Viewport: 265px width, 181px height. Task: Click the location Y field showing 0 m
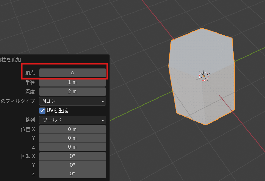point(73,138)
